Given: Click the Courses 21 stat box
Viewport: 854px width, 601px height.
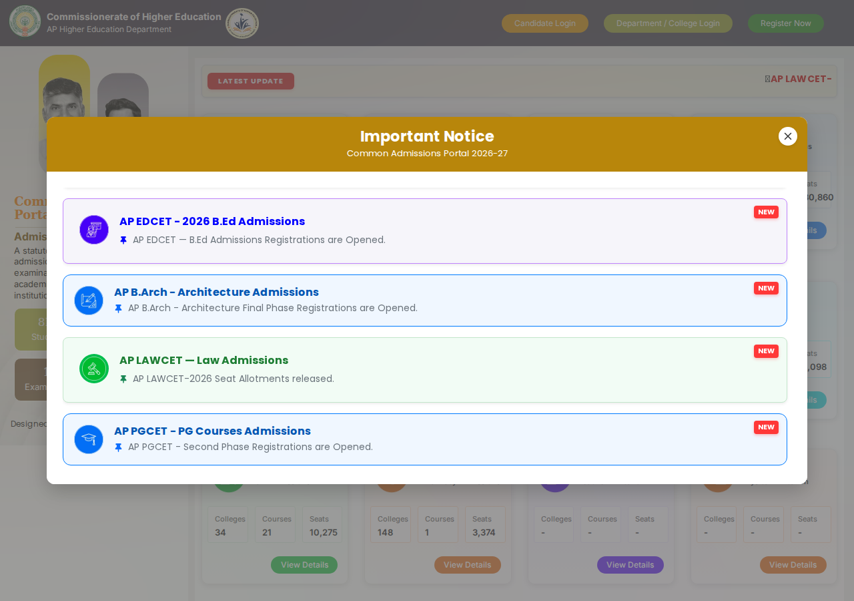Looking at the screenshot, I should (275, 525).
